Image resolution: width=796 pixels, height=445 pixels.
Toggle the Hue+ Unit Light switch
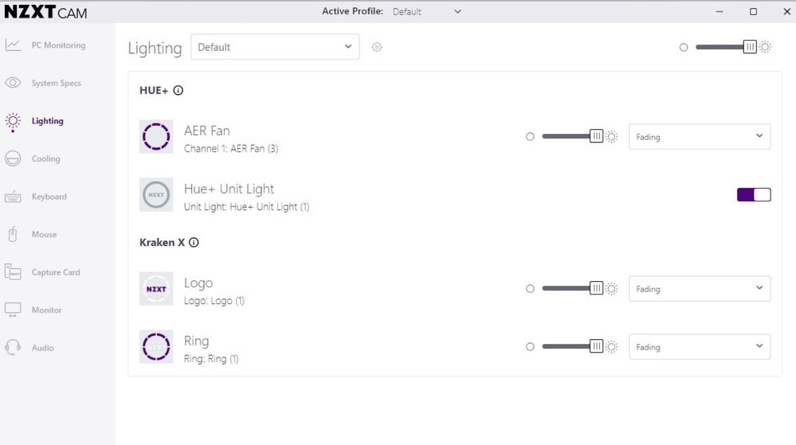point(754,195)
